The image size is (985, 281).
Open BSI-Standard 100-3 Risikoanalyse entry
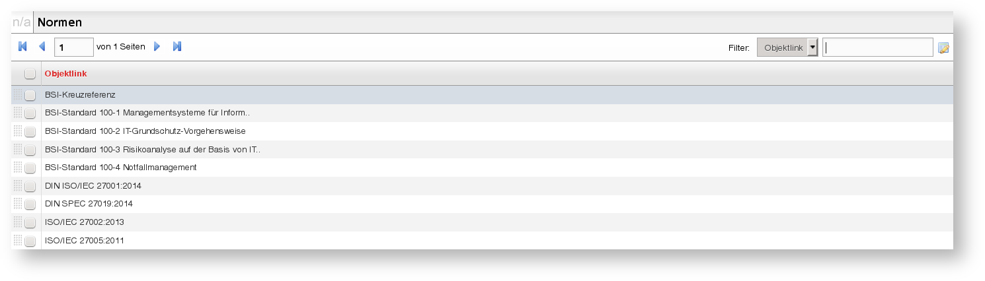(152, 149)
